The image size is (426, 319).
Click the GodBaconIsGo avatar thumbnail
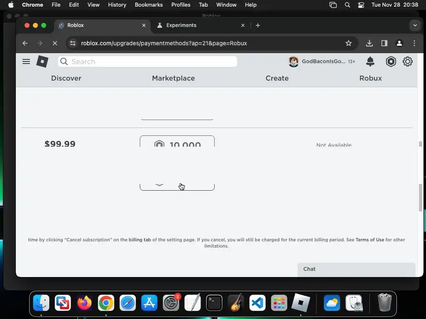coord(293,61)
